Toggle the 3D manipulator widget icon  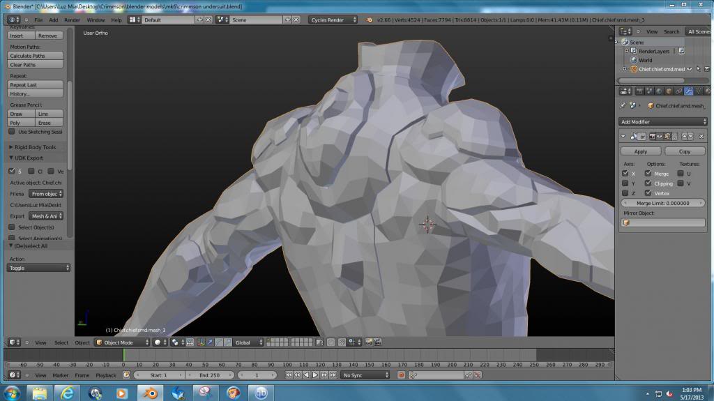201,342
